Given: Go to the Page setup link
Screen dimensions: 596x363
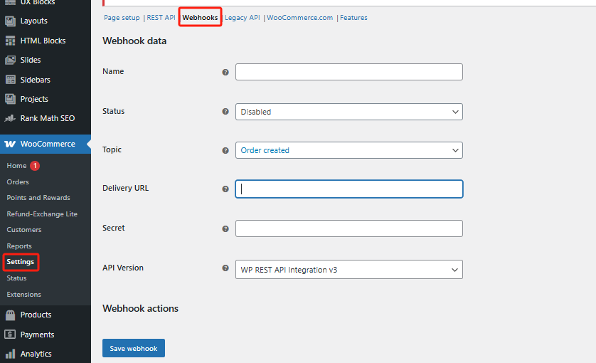Looking at the screenshot, I should click(x=122, y=18).
